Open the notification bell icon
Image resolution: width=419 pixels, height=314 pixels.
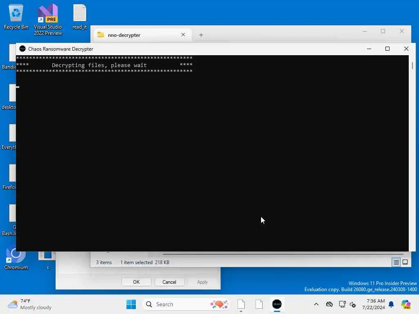tap(391, 304)
